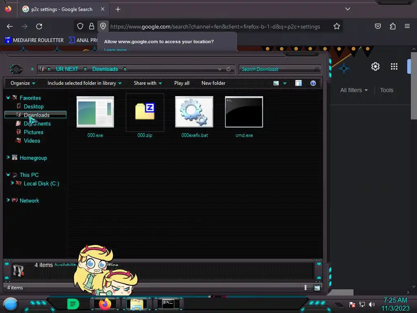Image resolution: width=417 pixels, height=313 pixels.
Task: Click the network tray icon
Action: coord(362,304)
